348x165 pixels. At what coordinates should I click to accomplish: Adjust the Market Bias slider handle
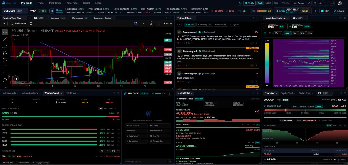286,110
